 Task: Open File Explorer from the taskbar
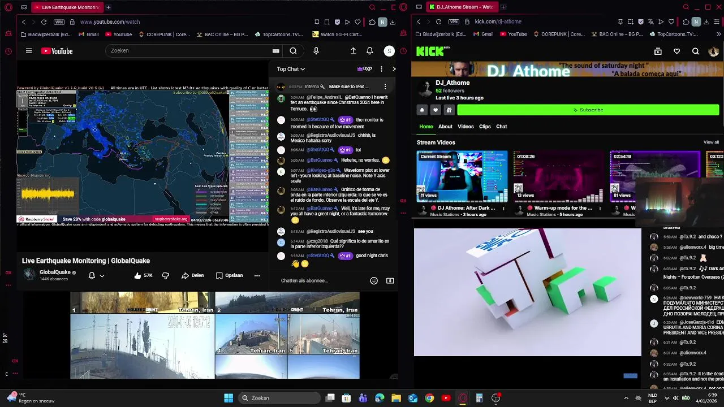pos(396,398)
